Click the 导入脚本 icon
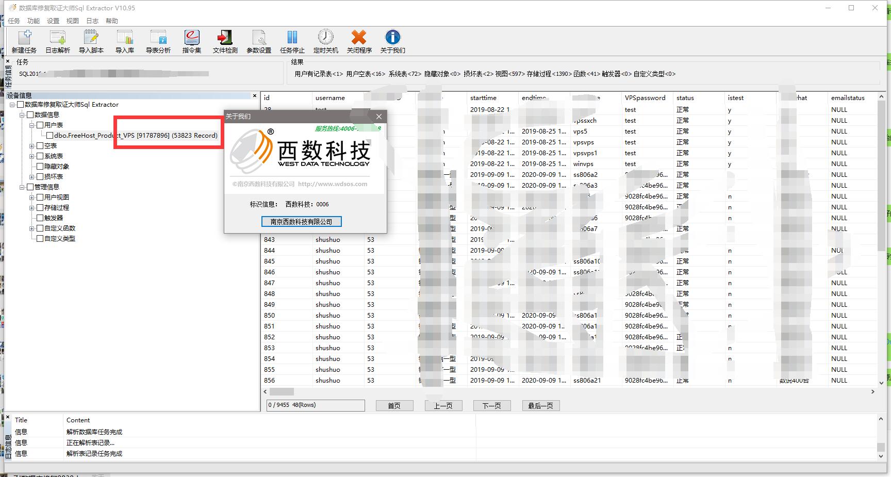 pyautogui.click(x=91, y=41)
